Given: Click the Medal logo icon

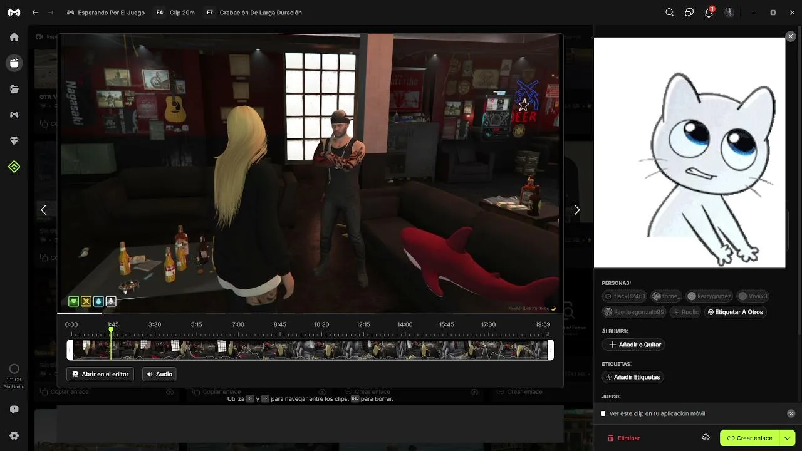Looking at the screenshot, I should click(14, 13).
